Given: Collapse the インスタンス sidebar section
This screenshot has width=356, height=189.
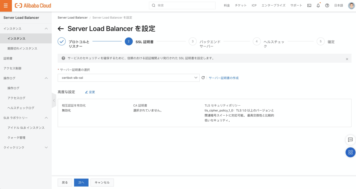Looking at the screenshot, I should tap(46, 29).
